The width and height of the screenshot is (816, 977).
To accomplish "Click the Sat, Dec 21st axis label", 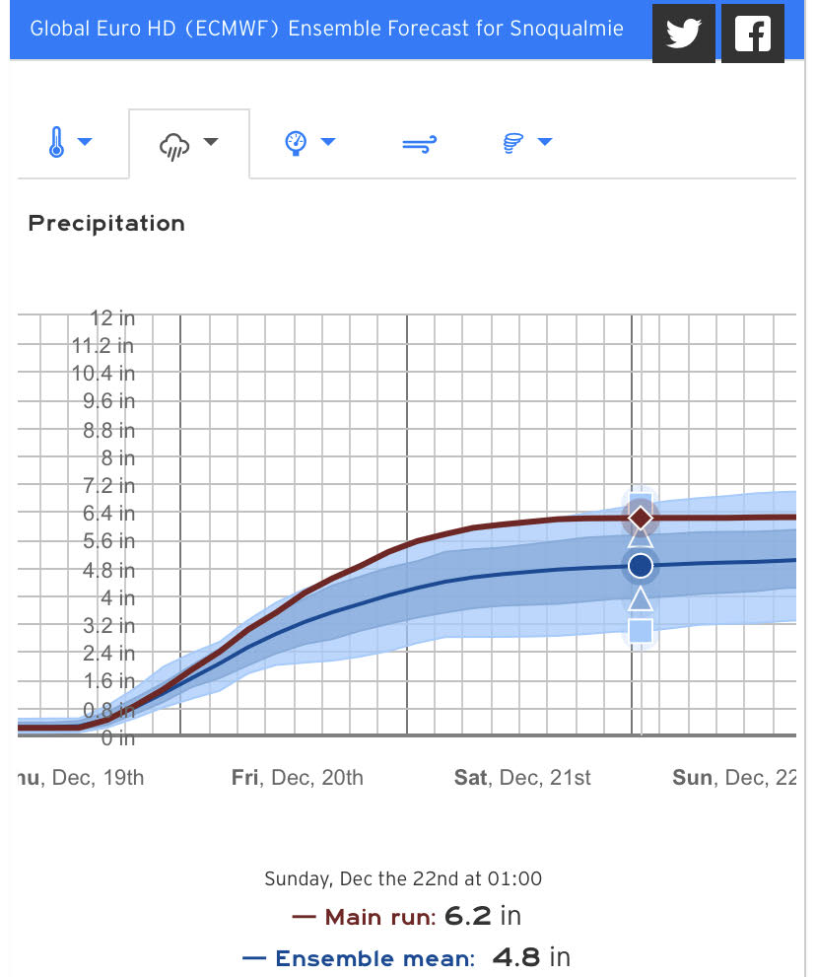I will pos(522,778).
